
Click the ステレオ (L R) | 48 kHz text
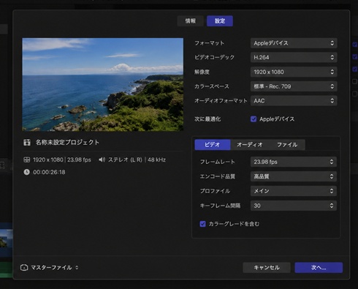pos(137,159)
